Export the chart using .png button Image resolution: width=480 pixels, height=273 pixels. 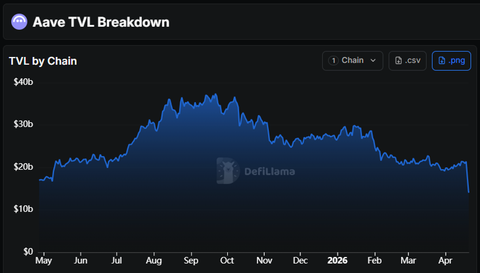pyautogui.click(x=451, y=61)
